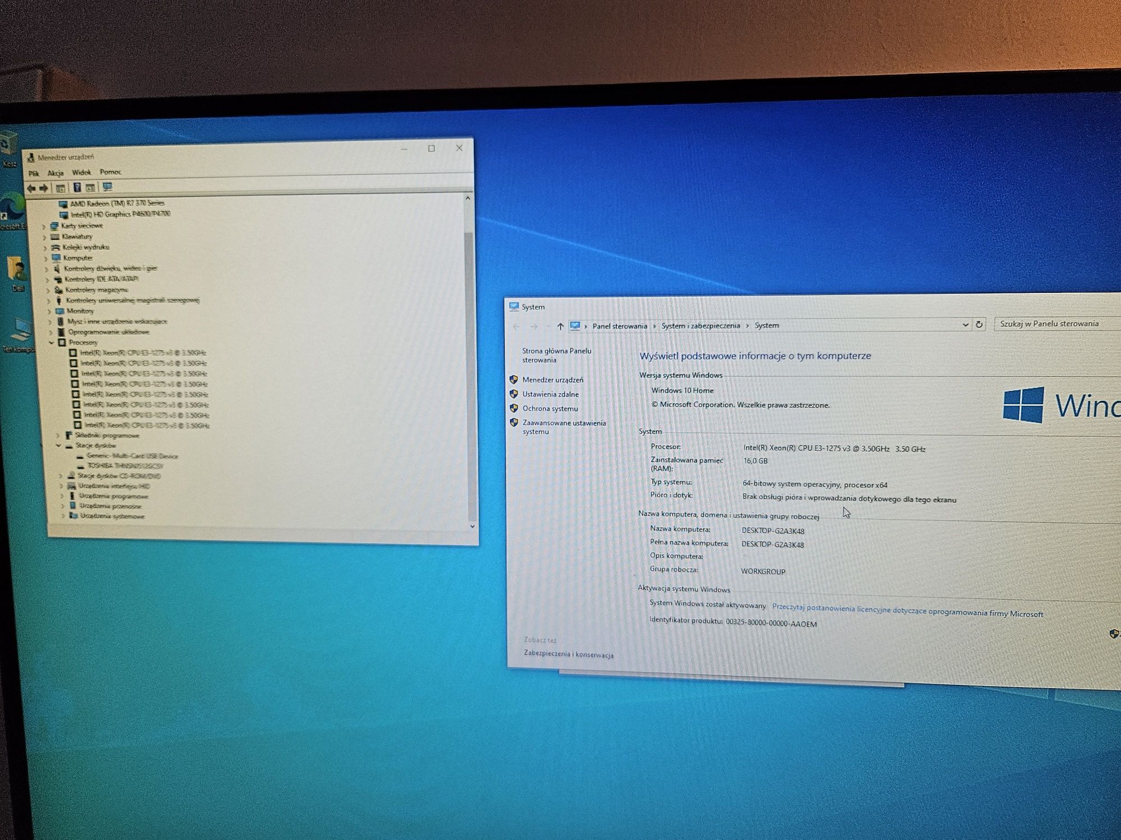Screen dimensions: 1121x840
Task: Expand the Karty sieciowe node
Action: (44, 227)
